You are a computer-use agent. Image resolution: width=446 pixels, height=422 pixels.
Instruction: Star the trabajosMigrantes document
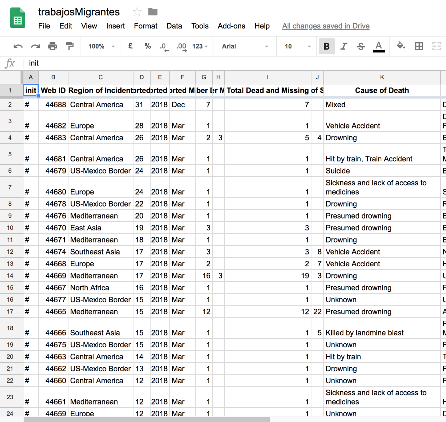pos(137,12)
